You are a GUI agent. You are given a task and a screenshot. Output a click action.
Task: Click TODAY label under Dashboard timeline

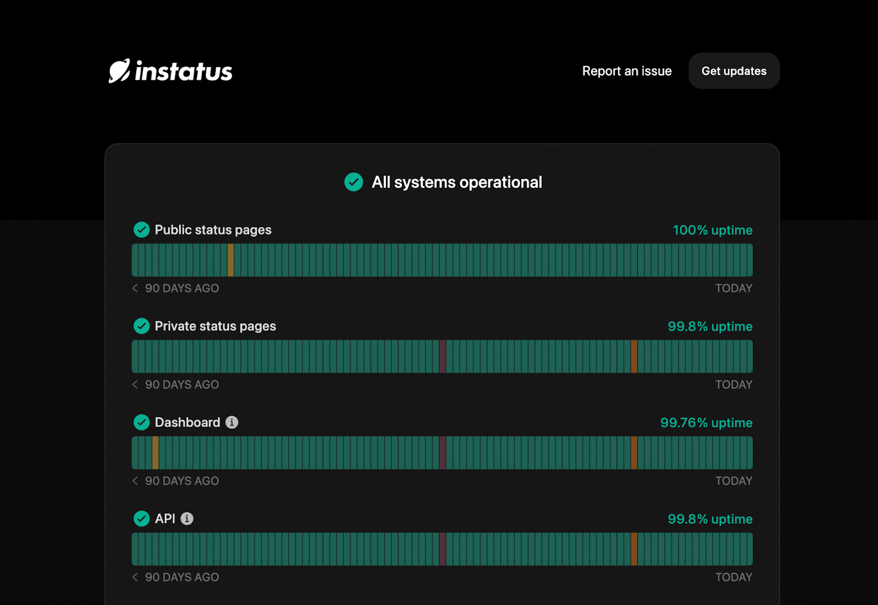tap(734, 481)
